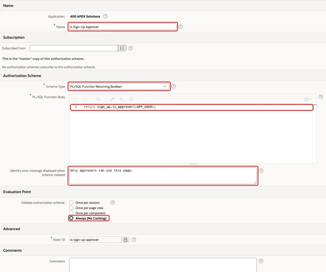Click the Comments text area
The width and height of the screenshot is (326, 272).
coord(163,265)
